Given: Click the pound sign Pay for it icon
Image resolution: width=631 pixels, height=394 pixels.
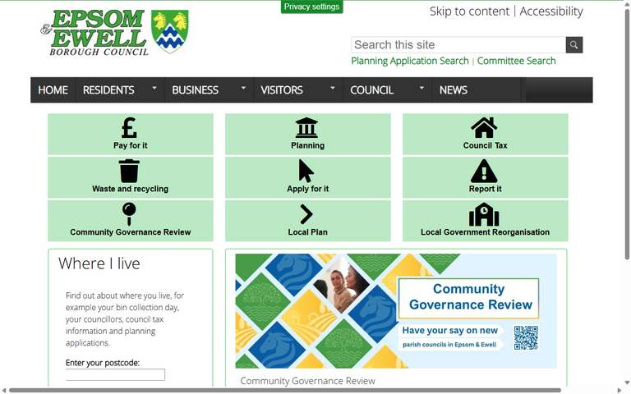Looking at the screenshot, I should click(130, 128).
